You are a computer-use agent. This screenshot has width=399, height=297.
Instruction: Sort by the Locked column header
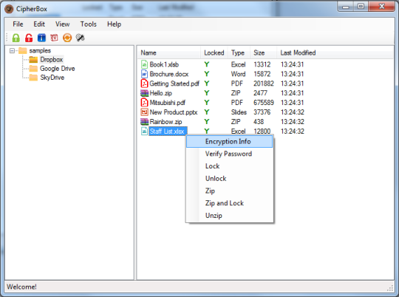click(x=214, y=52)
